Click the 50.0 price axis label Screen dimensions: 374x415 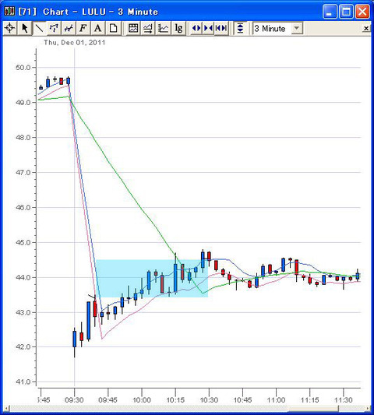pyautogui.click(x=23, y=68)
